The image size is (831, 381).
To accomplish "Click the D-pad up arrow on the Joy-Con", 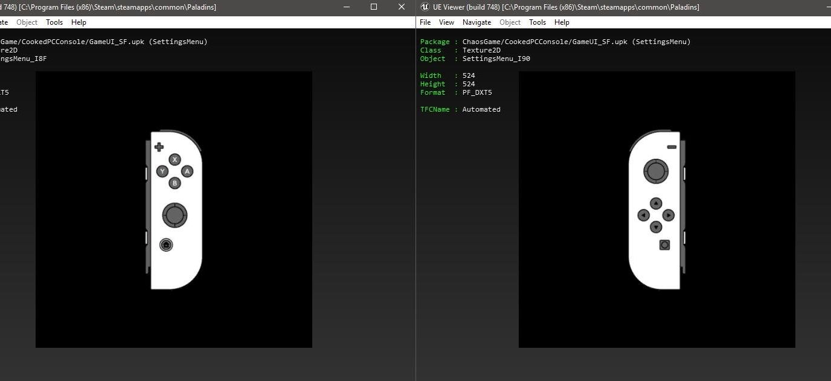I will pyautogui.click(x=656, y=203).
